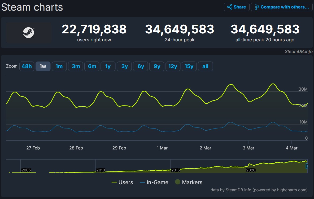Toggle the Users series in legend
314x199 pixels.
point(122,182)
